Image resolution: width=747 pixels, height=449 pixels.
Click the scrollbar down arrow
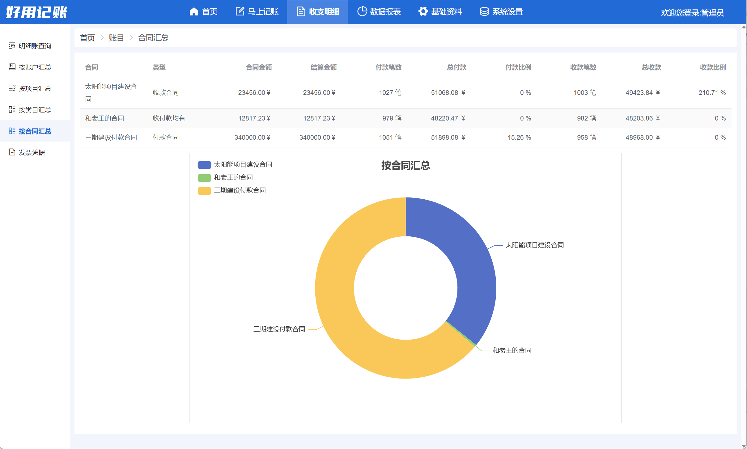pyautogui.click(x=744, y=446)
